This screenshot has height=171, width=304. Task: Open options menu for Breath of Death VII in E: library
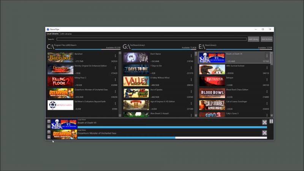tap(267, 56)
